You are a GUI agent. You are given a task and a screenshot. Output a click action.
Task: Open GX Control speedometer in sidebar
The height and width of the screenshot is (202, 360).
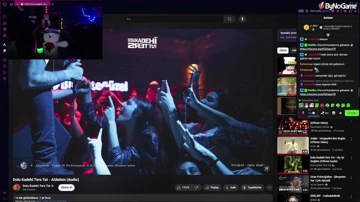click(x=4, y=17)
